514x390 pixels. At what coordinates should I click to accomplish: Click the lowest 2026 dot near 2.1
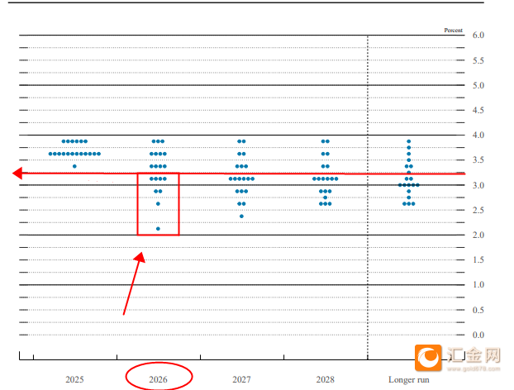(158, 229)
